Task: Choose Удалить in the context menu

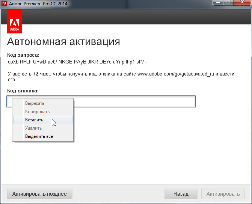Action: click(x=43, y=128)
